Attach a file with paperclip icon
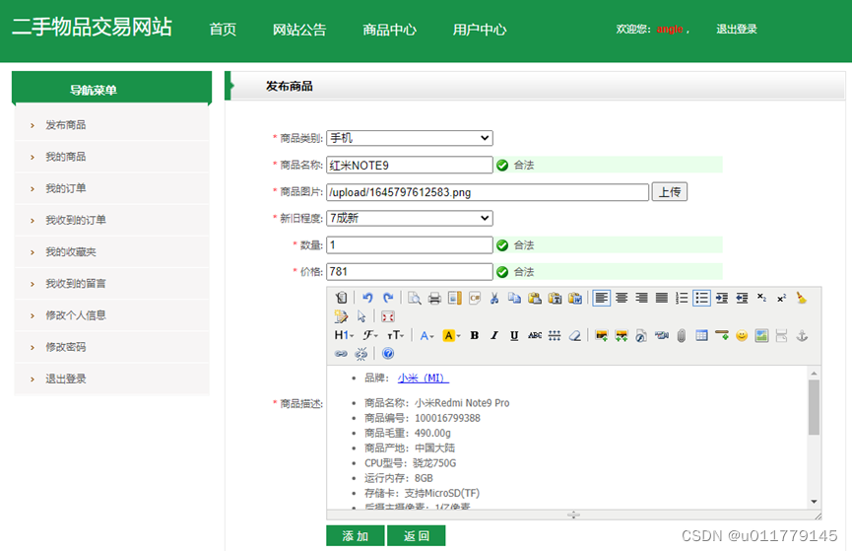Image resolution: width=852 pixels, height=551 pixels. click(682, 335)
